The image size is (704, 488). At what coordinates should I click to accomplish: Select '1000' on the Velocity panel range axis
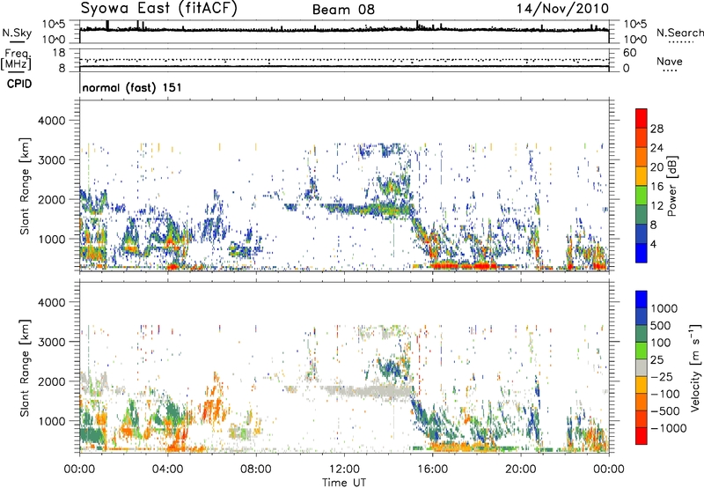[51, 421]
